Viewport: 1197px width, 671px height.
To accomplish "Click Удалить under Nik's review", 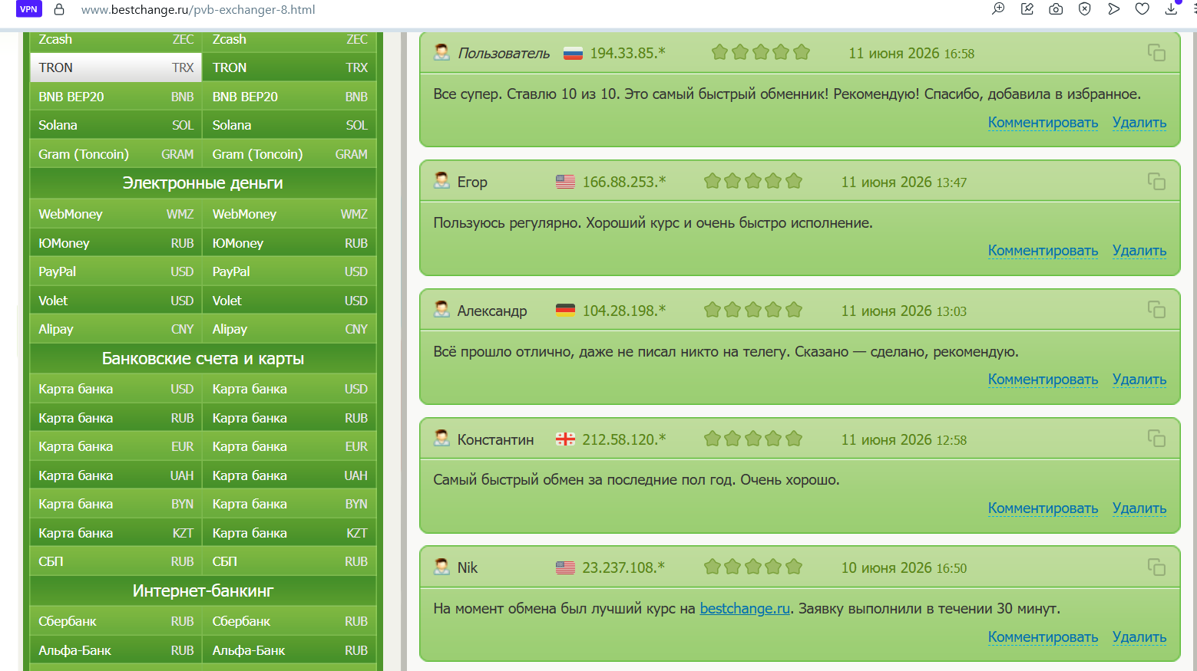I will tap(1139, 637).
